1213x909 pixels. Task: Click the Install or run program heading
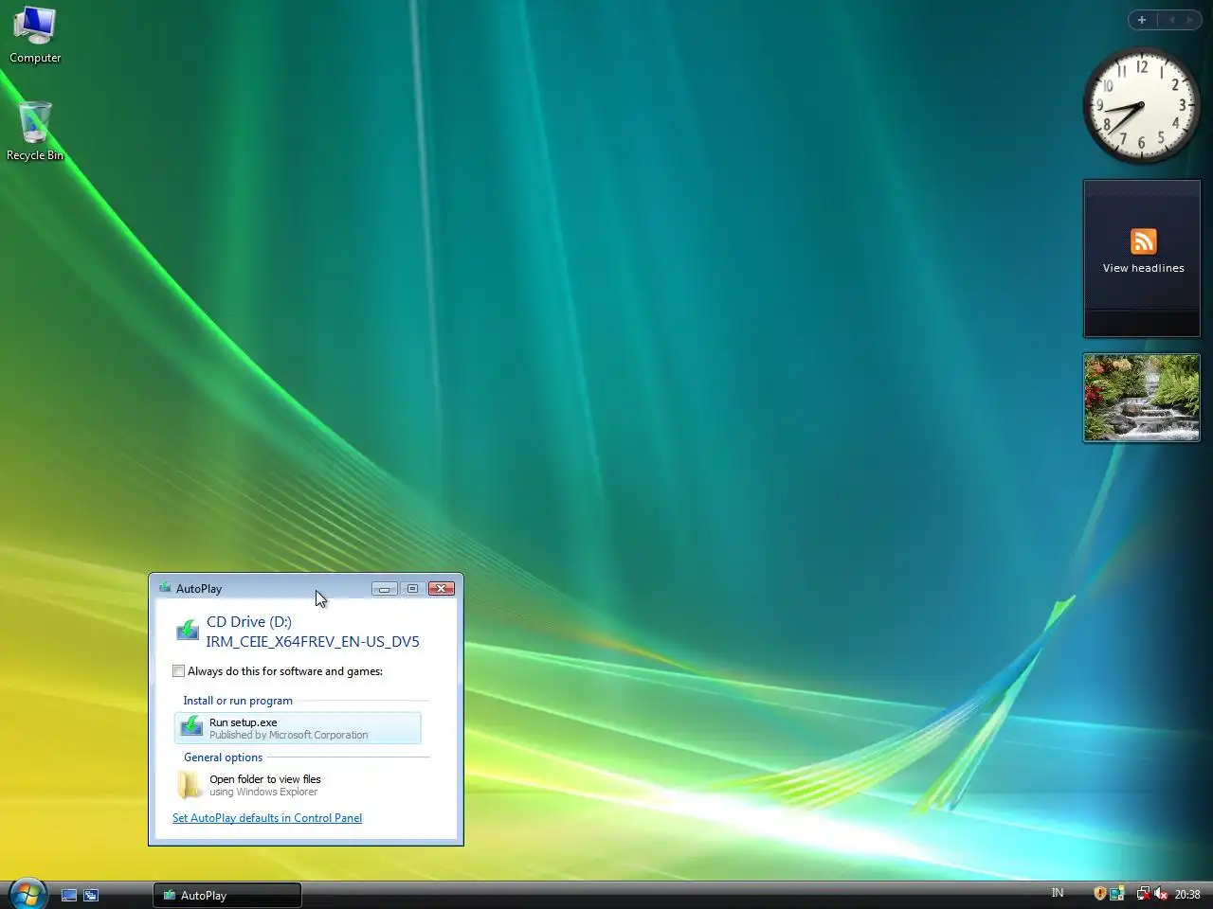click(238, 701)
